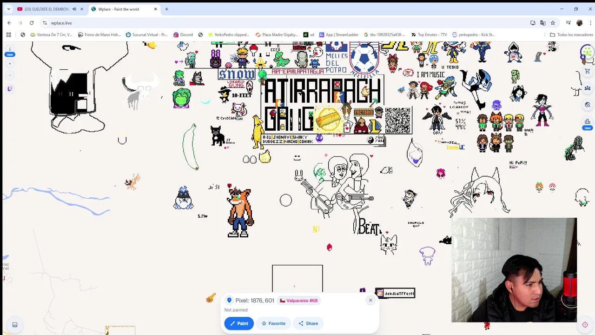Open the site information icon in address bar
This screenshot has width=595, height=335.
45,23
